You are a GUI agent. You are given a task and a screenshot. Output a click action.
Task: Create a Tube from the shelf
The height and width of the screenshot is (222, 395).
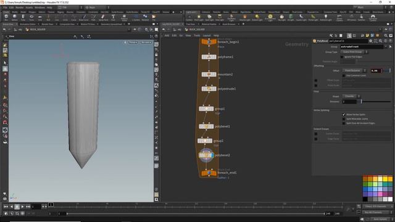[x=23, y=17]
